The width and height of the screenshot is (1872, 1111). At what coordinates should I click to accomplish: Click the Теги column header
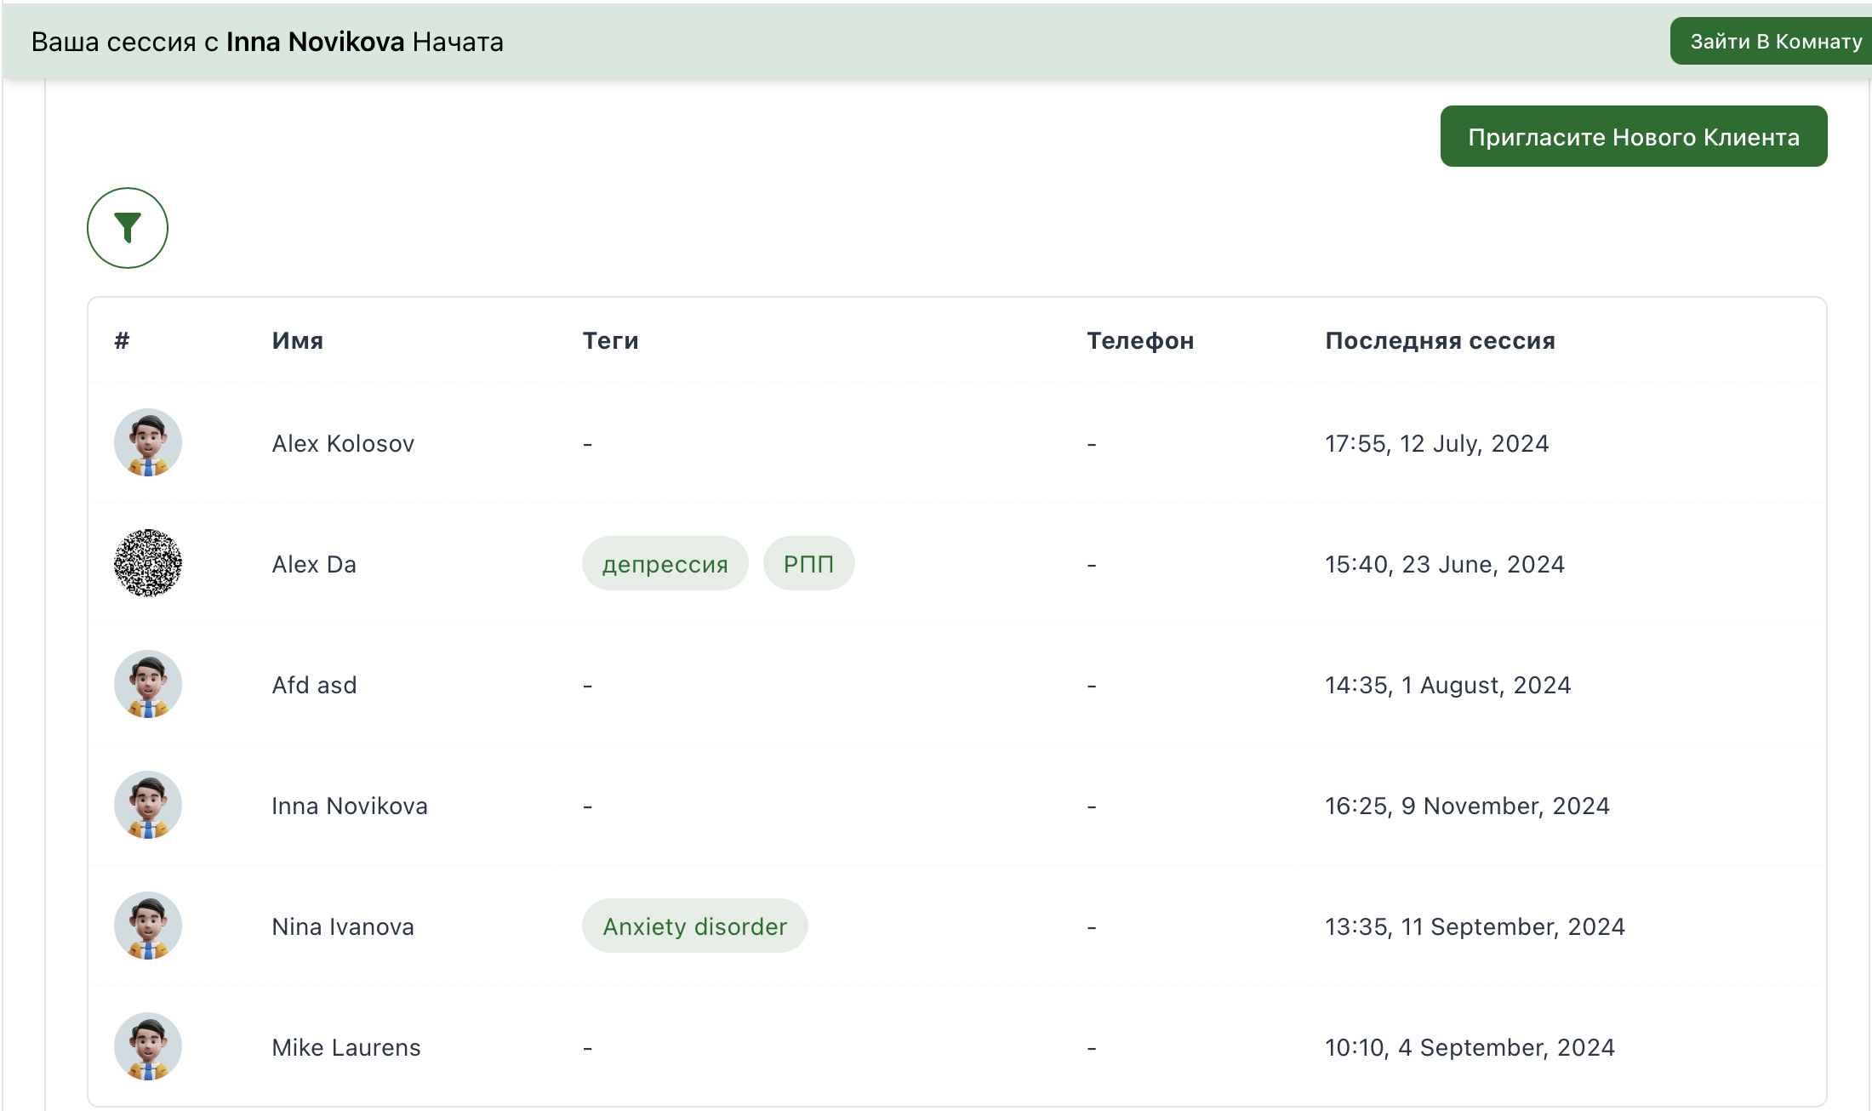[x=611, y=340]
